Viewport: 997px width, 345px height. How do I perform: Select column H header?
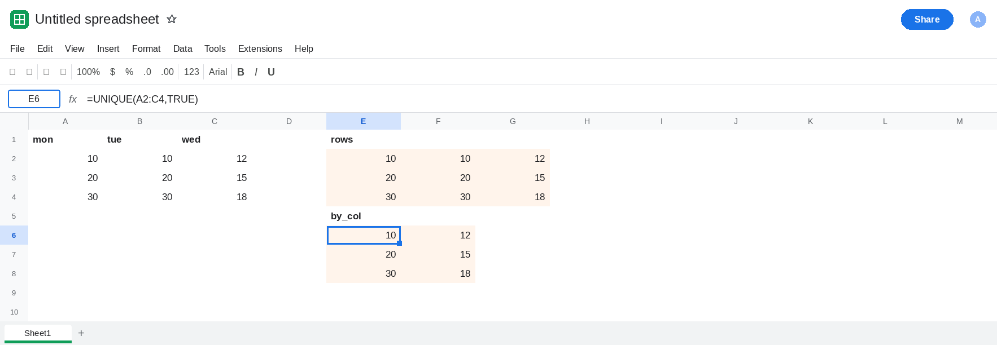[x=587, y=121]
